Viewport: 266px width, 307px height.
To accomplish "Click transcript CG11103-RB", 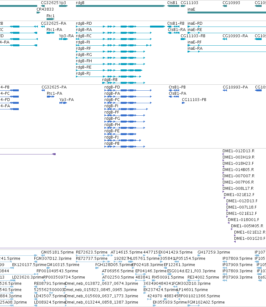I will 193,36.
